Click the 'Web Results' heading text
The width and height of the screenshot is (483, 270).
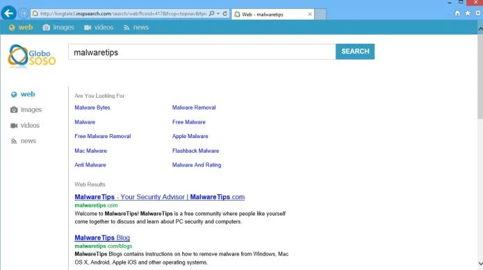pos(90,185)
